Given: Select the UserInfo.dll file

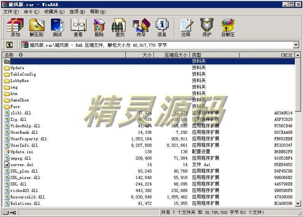Looking at the screenshot, I should pyautogui.click(x=24, y=145).
